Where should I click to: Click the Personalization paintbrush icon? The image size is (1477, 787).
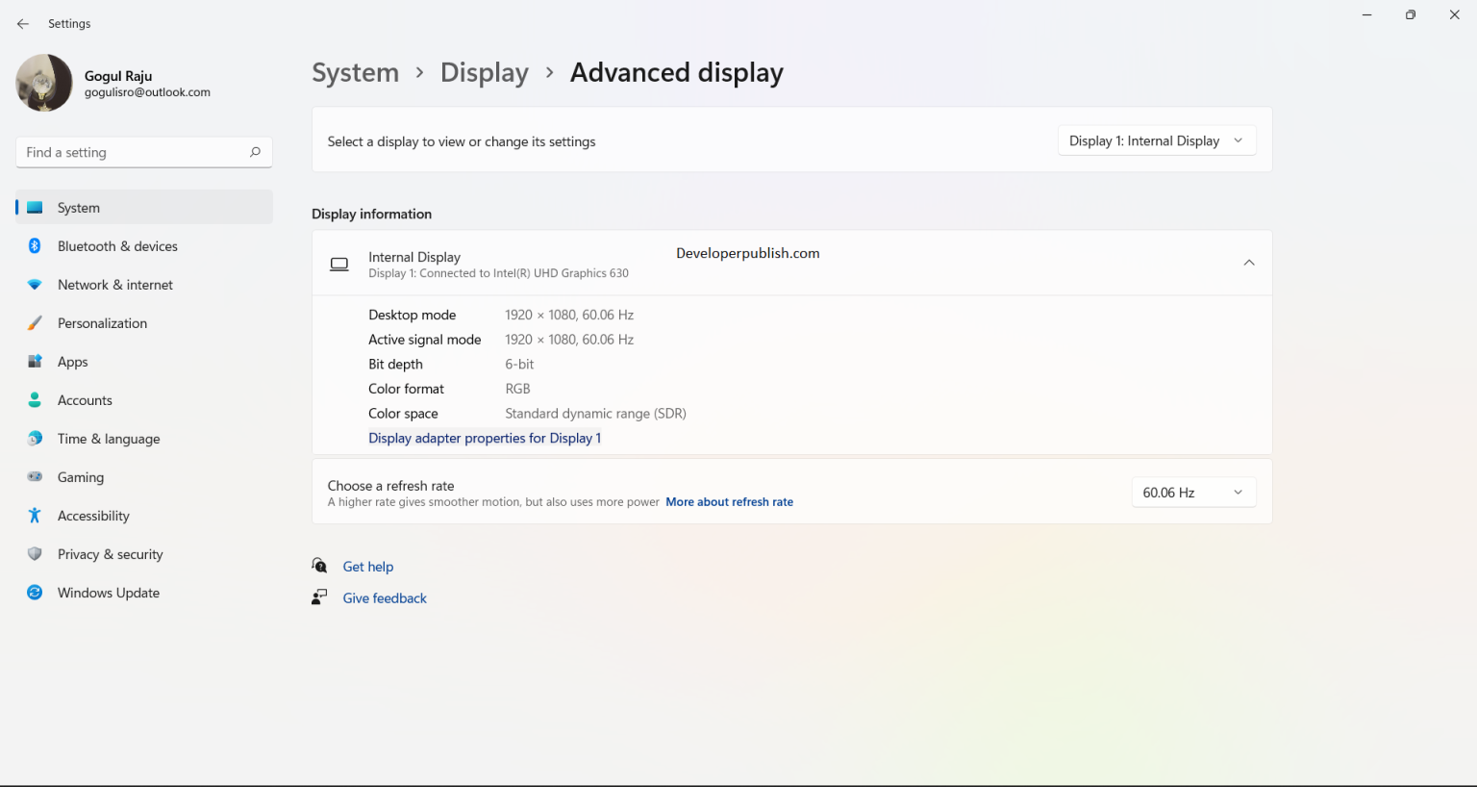point(35,323)
